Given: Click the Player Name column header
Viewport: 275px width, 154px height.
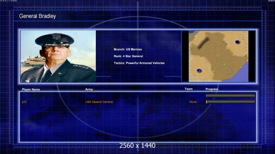Looking at the screenshot, I should [31, 90].
